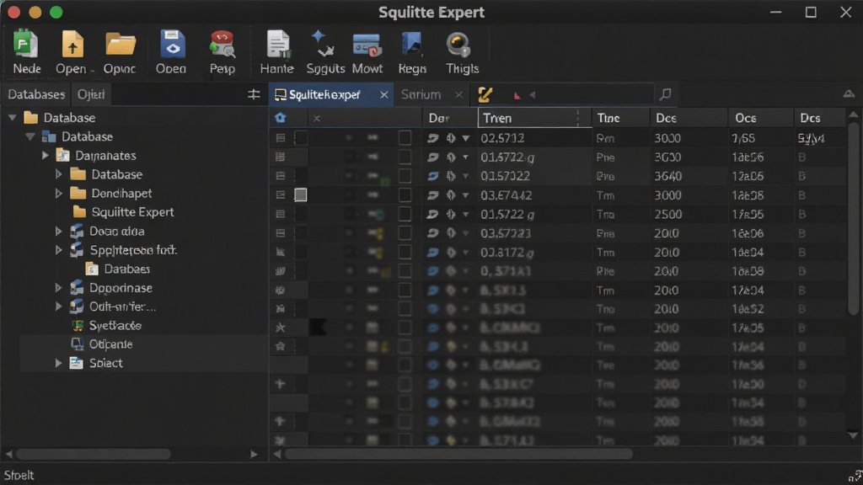Toggle the checkbox in row 03.57223
Viewport: 863px width, 485px height.
pos(405,233)
